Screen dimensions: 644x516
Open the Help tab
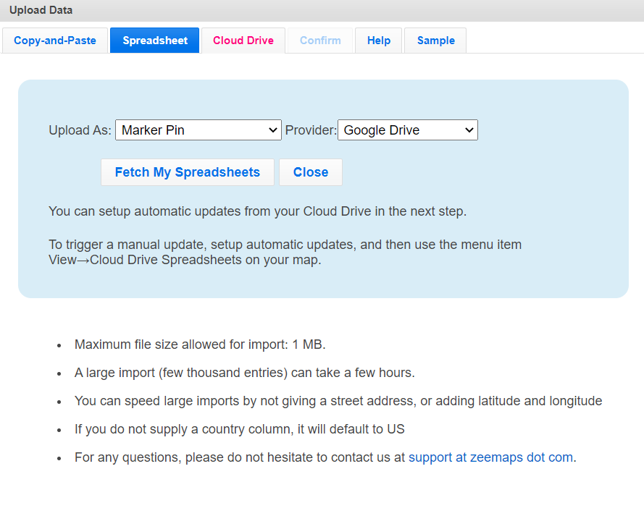(378, 41)
